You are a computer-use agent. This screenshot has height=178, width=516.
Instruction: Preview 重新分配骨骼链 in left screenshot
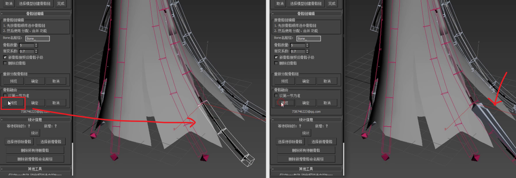pyautogui.click(x=13, y=81)
